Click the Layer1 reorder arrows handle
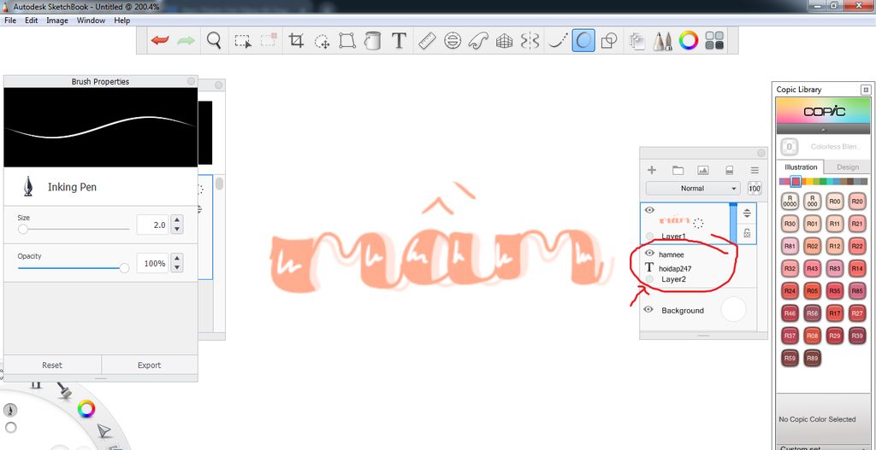This screenshot has height=450, width=876. pyautogui.click(x=747, y=213)
